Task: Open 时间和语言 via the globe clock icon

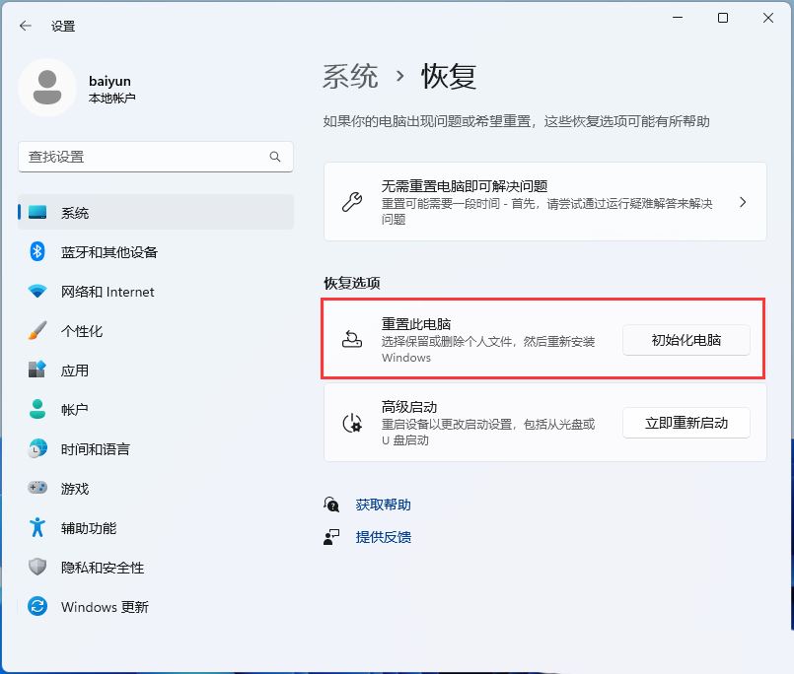Action: (x=37, y=448)
